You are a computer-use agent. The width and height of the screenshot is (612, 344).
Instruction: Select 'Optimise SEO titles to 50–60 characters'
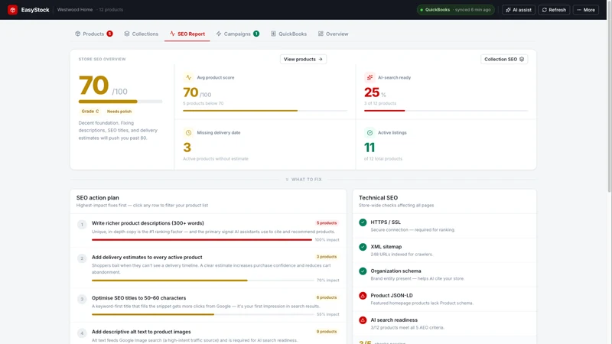tap(208, 305)
